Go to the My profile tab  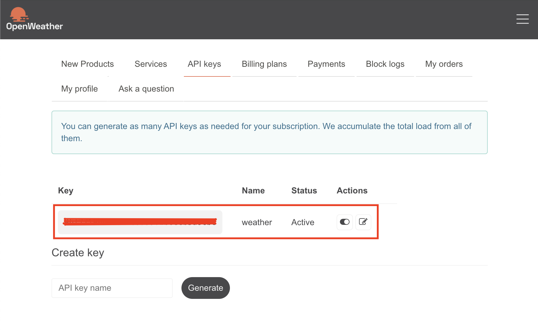(79, 89)
